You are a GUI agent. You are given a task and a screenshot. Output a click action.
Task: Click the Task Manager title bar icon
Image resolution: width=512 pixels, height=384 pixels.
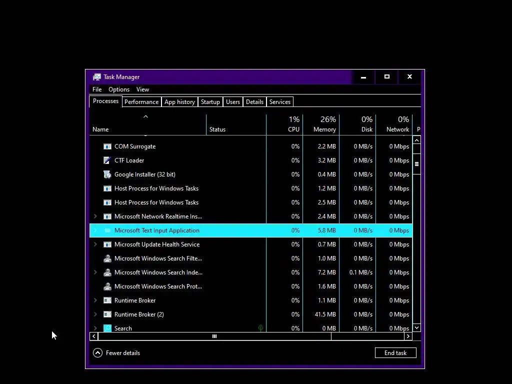coord(97,77)
